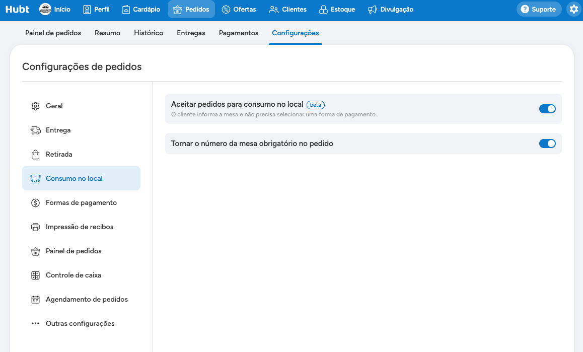
Task: Click the Estoque boxes icon
Action: point(323,10)
